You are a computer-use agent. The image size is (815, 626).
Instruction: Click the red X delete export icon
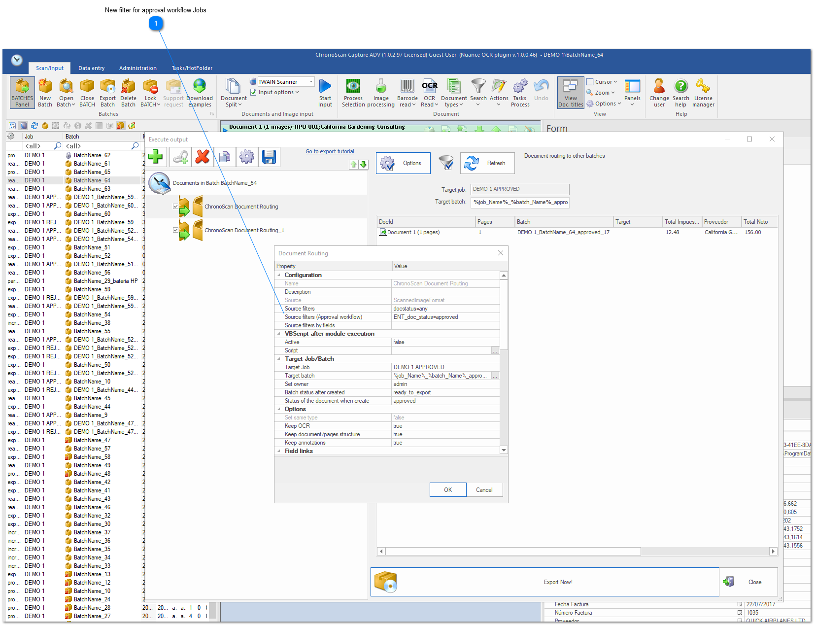coord(202,157)
